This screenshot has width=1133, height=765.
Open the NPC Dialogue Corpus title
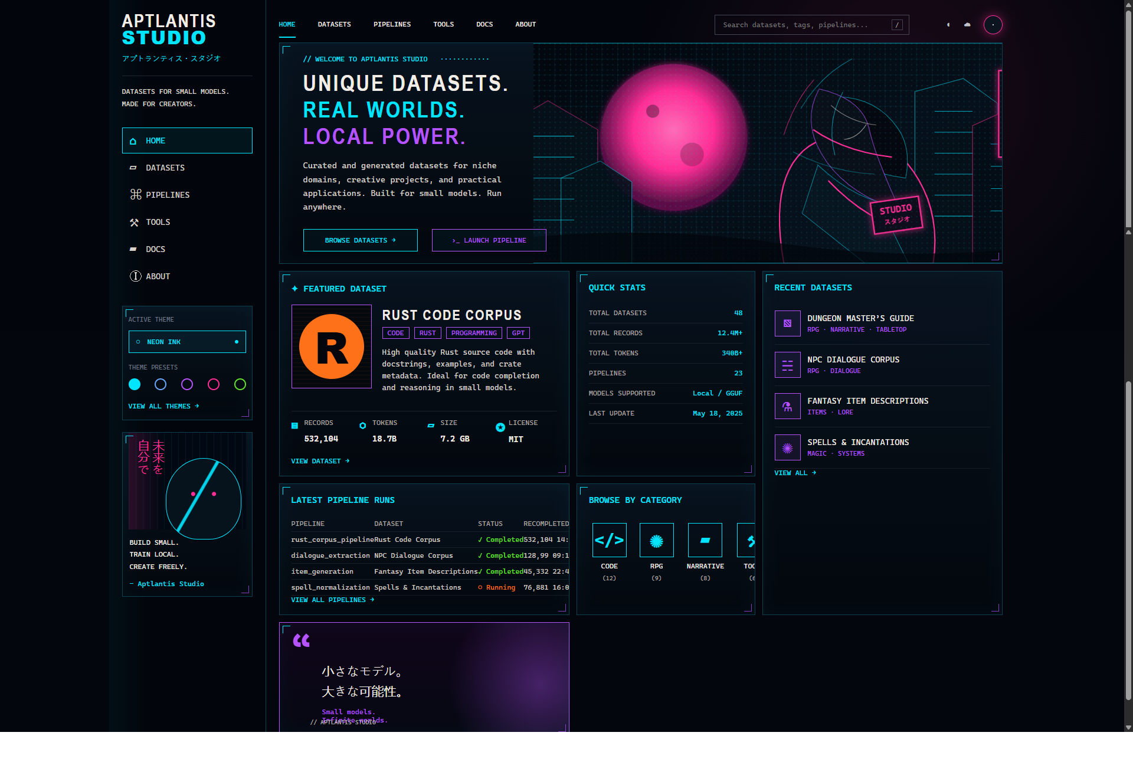point(853,360)
